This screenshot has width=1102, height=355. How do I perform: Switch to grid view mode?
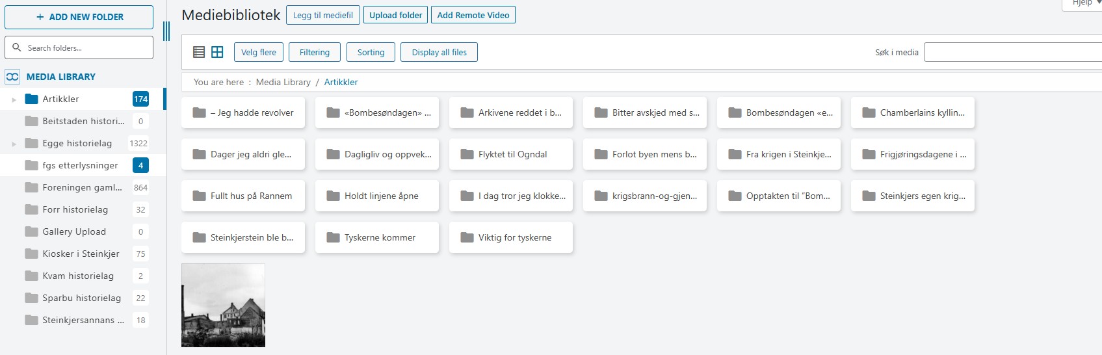coord(217,52)
